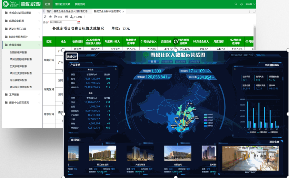
Task: Click the fullscreen square icon
Action: pos(254,11)
